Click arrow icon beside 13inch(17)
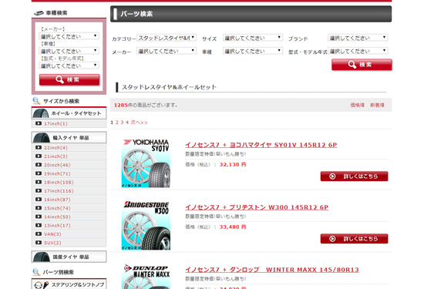 click(39, 225)
